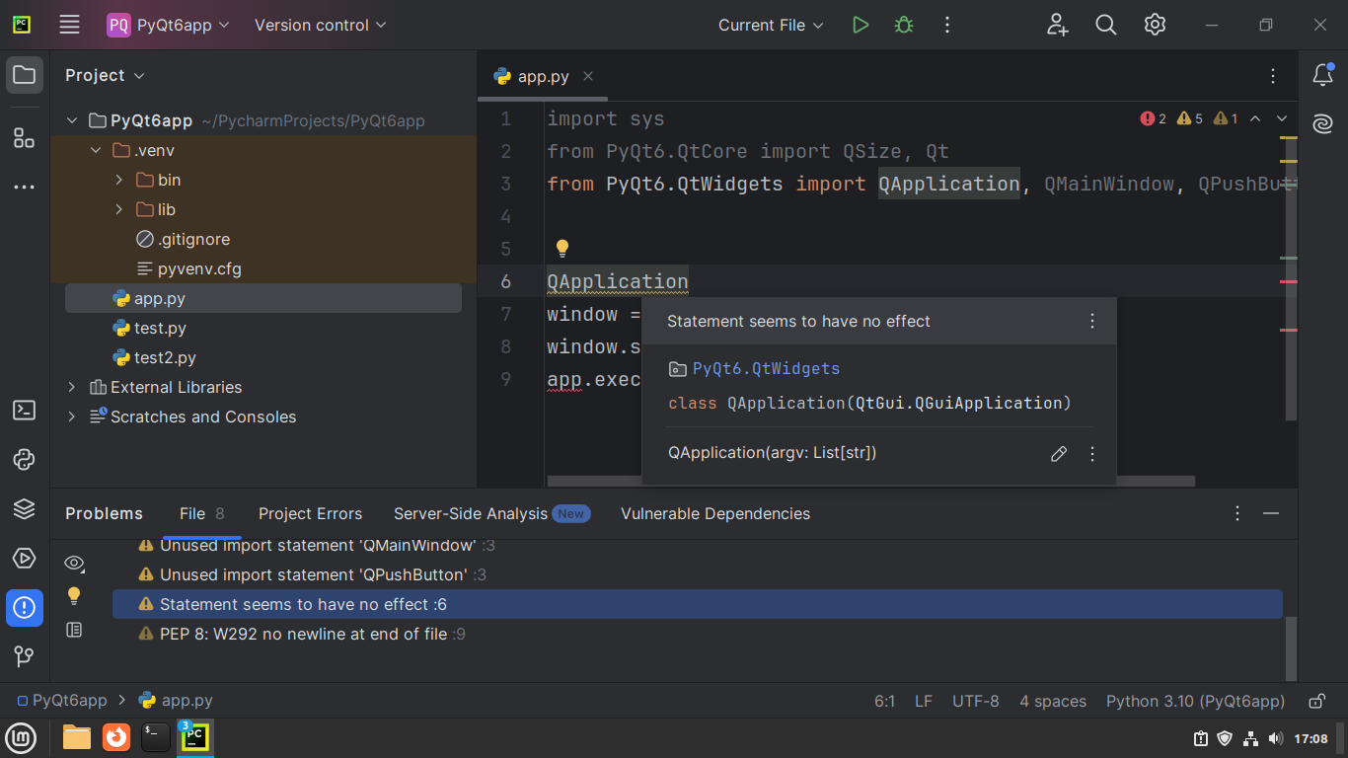Hide the Problems panel with minimize icon
1348x758 pixels.
(x=1271, y=513)
